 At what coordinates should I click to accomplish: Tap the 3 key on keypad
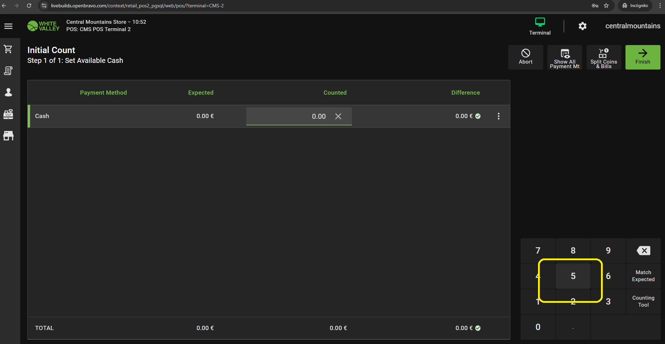coord(608,301)
